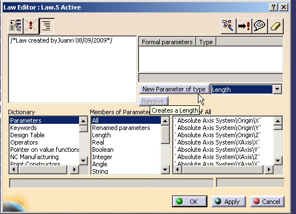
Task: Click the small value field at bottom right
Action: (x=250, y=183)
